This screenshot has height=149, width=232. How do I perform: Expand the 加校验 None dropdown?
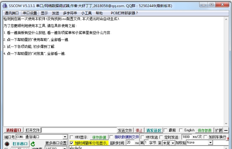point(210,143)
